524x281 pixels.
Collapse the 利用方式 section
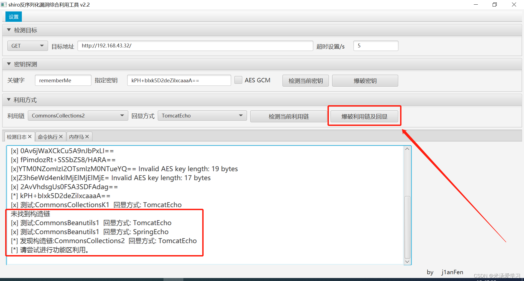9,100
